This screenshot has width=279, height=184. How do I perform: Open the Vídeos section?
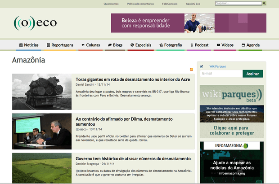click(225, 45)
